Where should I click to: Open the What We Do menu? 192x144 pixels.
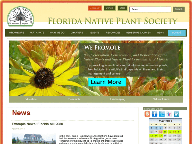click(x=57, y=33)
